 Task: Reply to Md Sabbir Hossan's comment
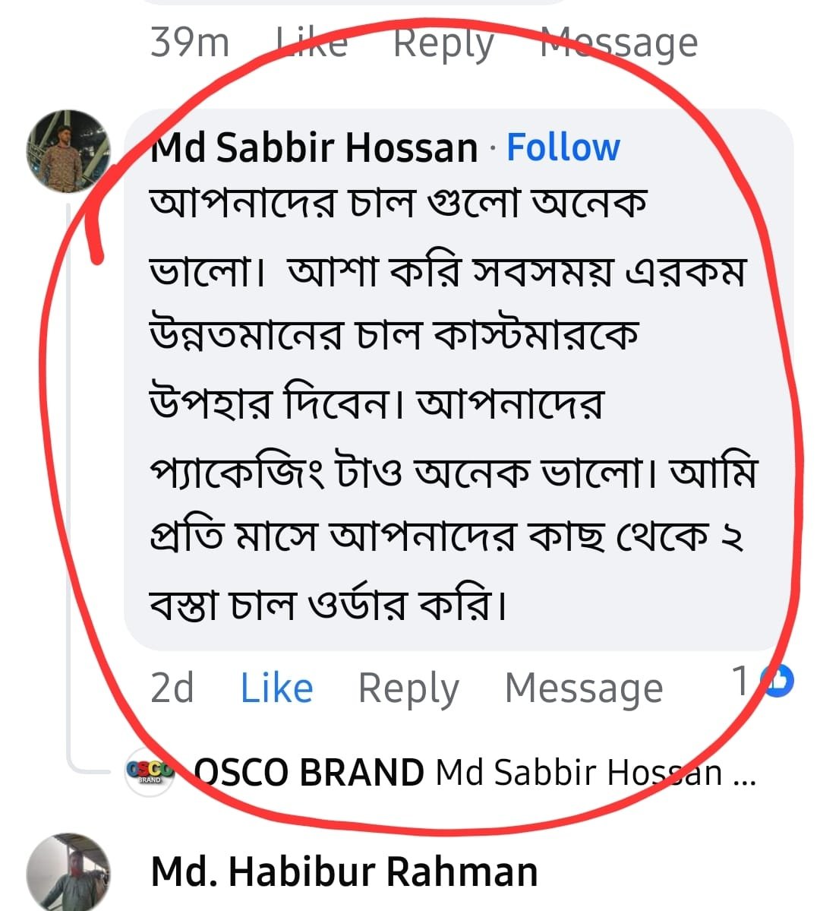tap(408, 688)
